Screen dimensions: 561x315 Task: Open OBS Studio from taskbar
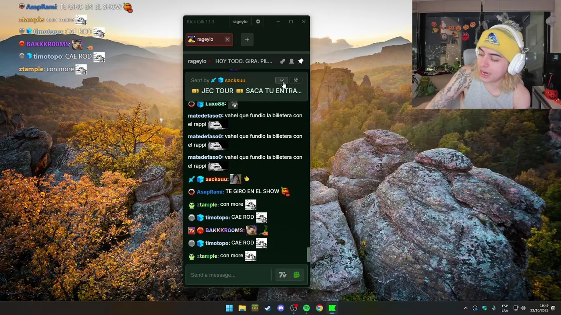pos(294,308)
